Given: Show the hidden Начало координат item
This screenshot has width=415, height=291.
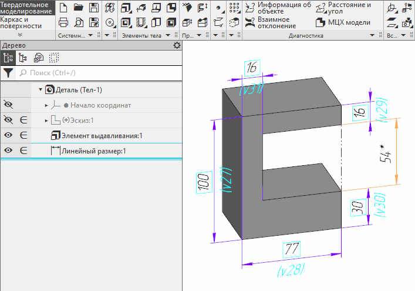Looking at the screenshot, I should pyautogui.click(x=8, y=105).
